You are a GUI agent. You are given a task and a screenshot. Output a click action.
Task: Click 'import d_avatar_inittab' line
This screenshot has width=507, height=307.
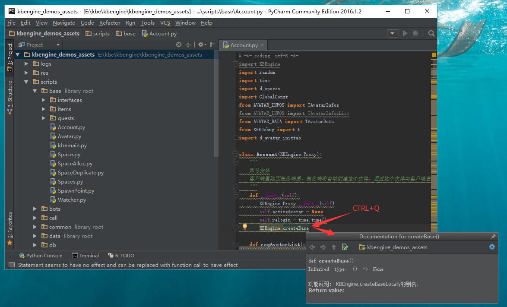click(x=269, y=138)
